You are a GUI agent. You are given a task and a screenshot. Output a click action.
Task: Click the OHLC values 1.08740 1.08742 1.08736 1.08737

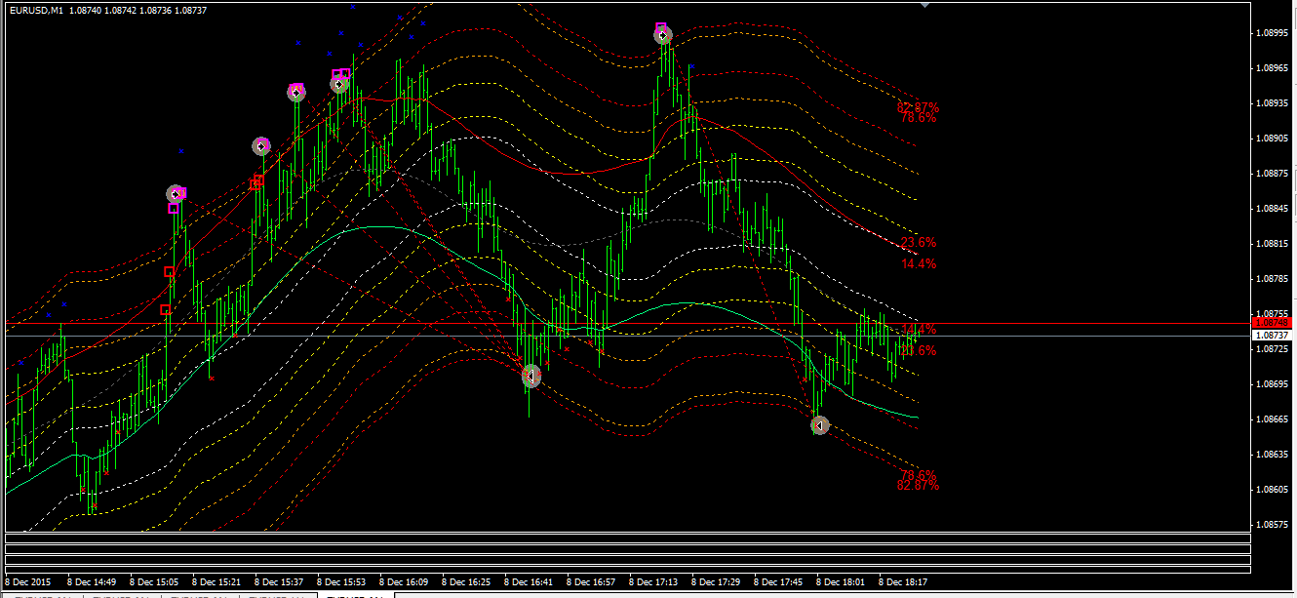[x=138, y=10]
